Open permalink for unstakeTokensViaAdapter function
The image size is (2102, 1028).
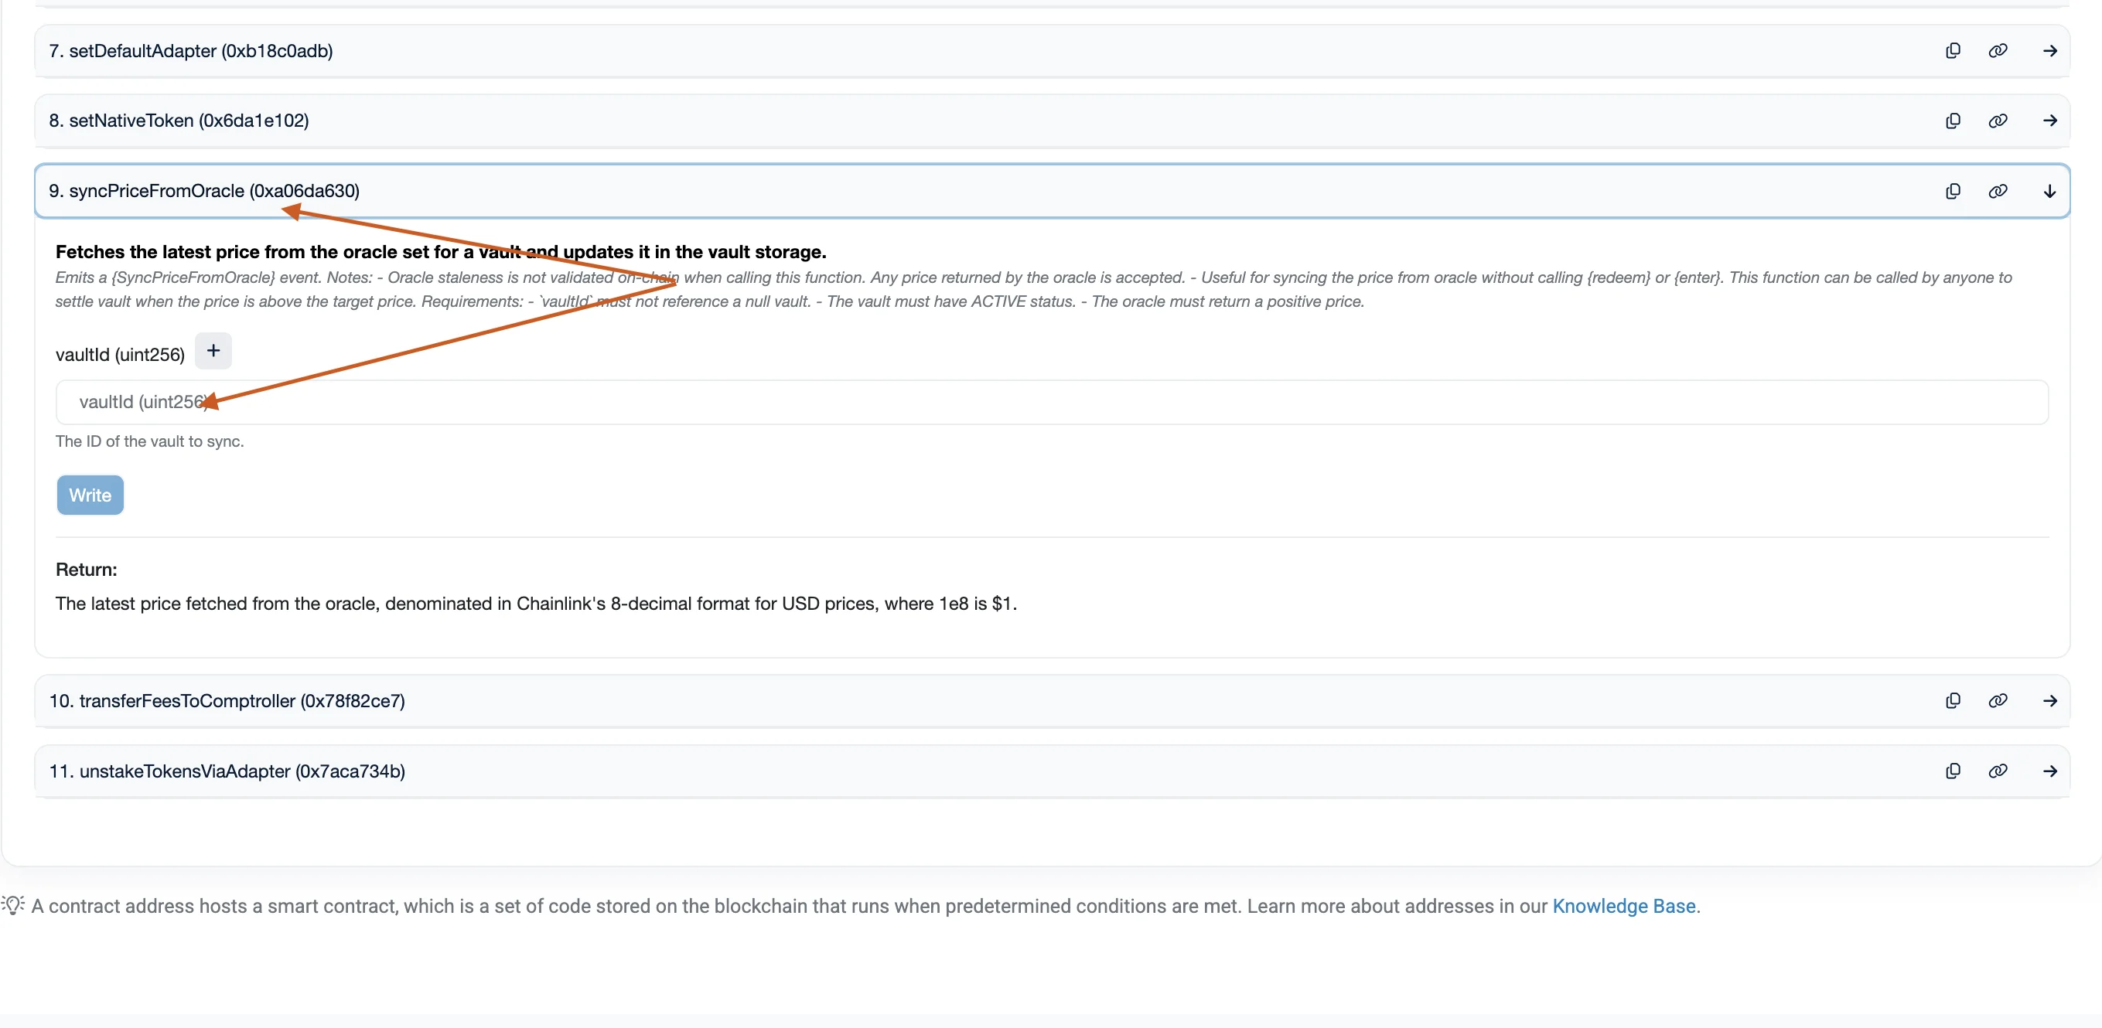(x=1998, y=771)
